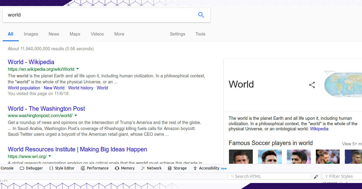Screen dimensions: 362x189
Task: Open the Memory panel chip icon
Action: (x=117, y=168)
